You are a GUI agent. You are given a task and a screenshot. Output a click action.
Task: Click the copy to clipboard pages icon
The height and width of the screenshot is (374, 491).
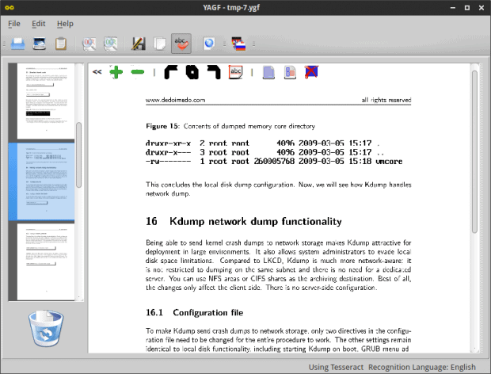pos(160,44)
